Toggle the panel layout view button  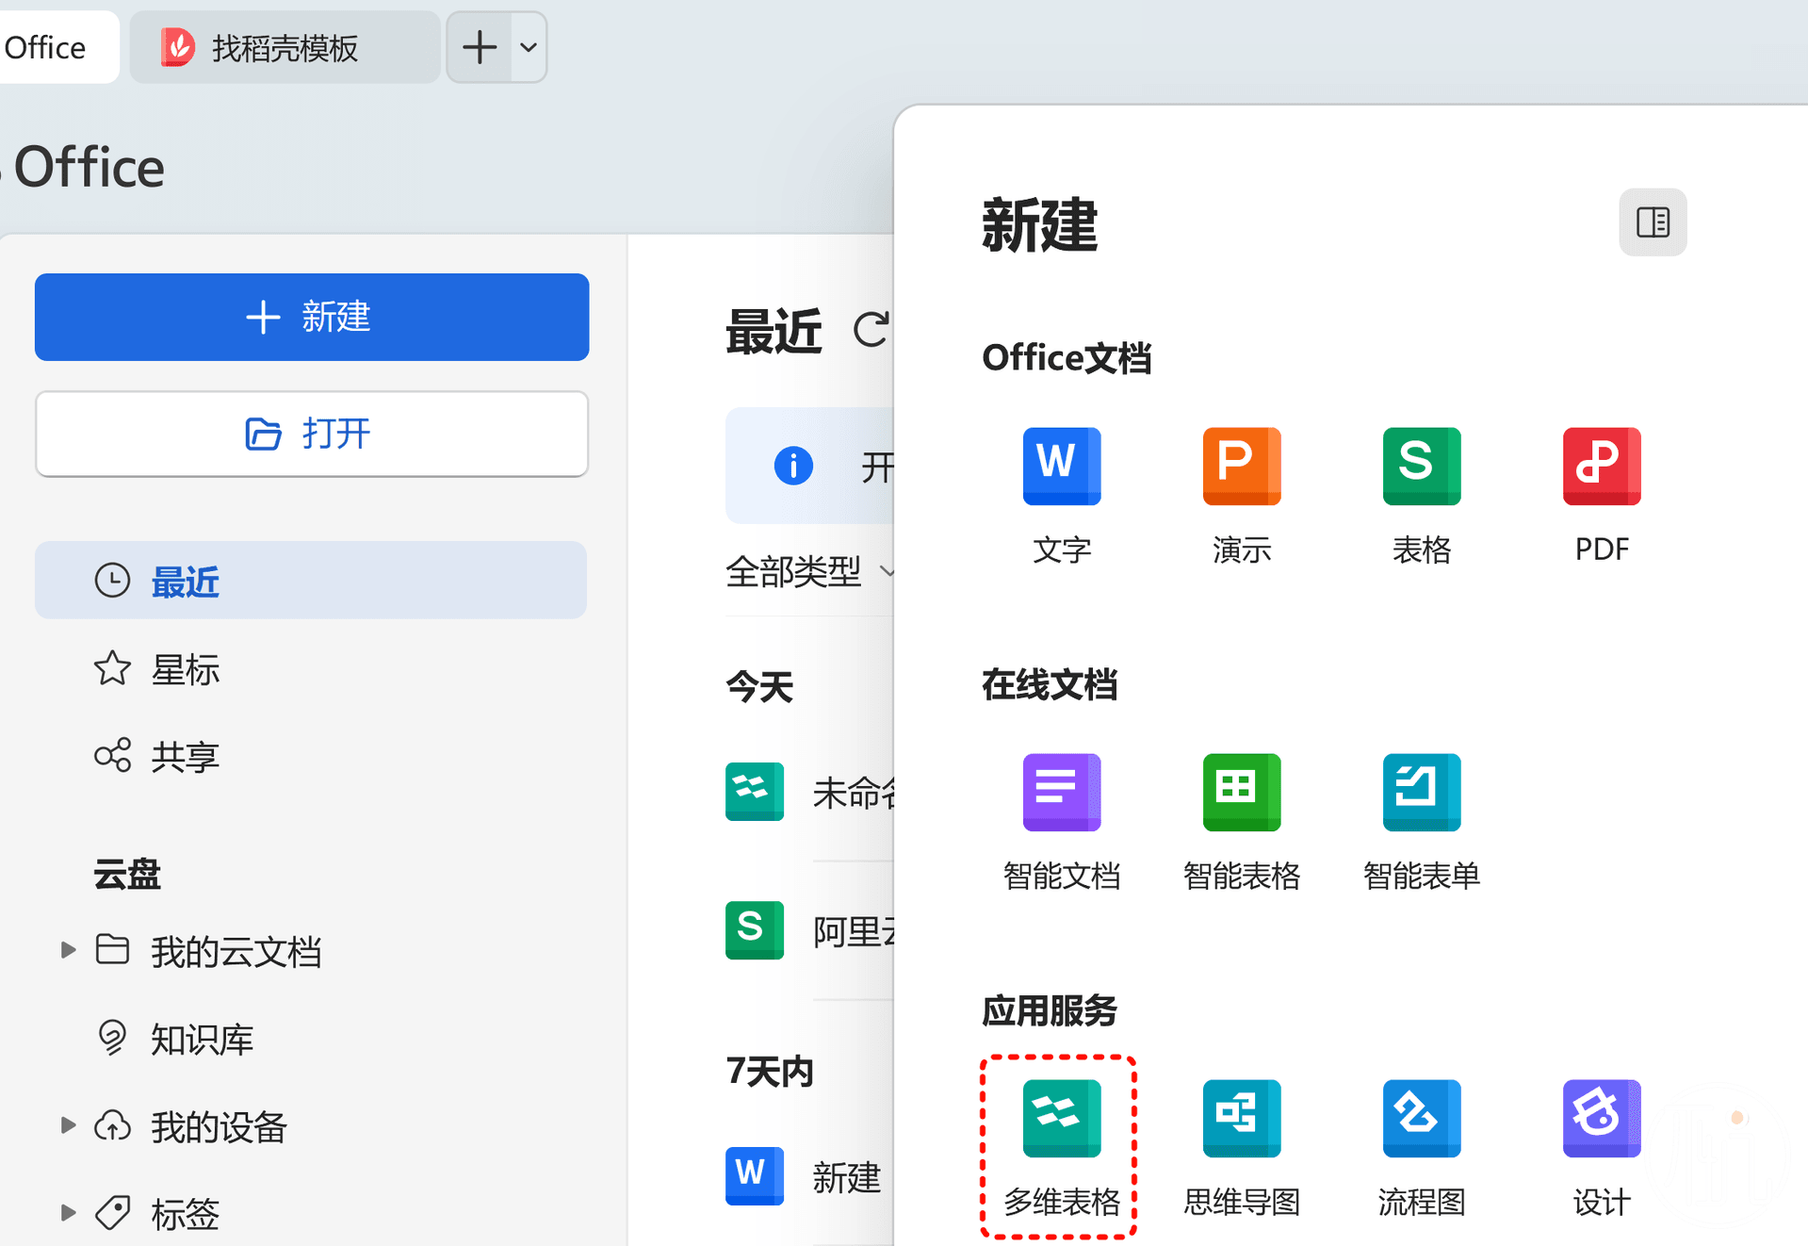[1653, 222]
